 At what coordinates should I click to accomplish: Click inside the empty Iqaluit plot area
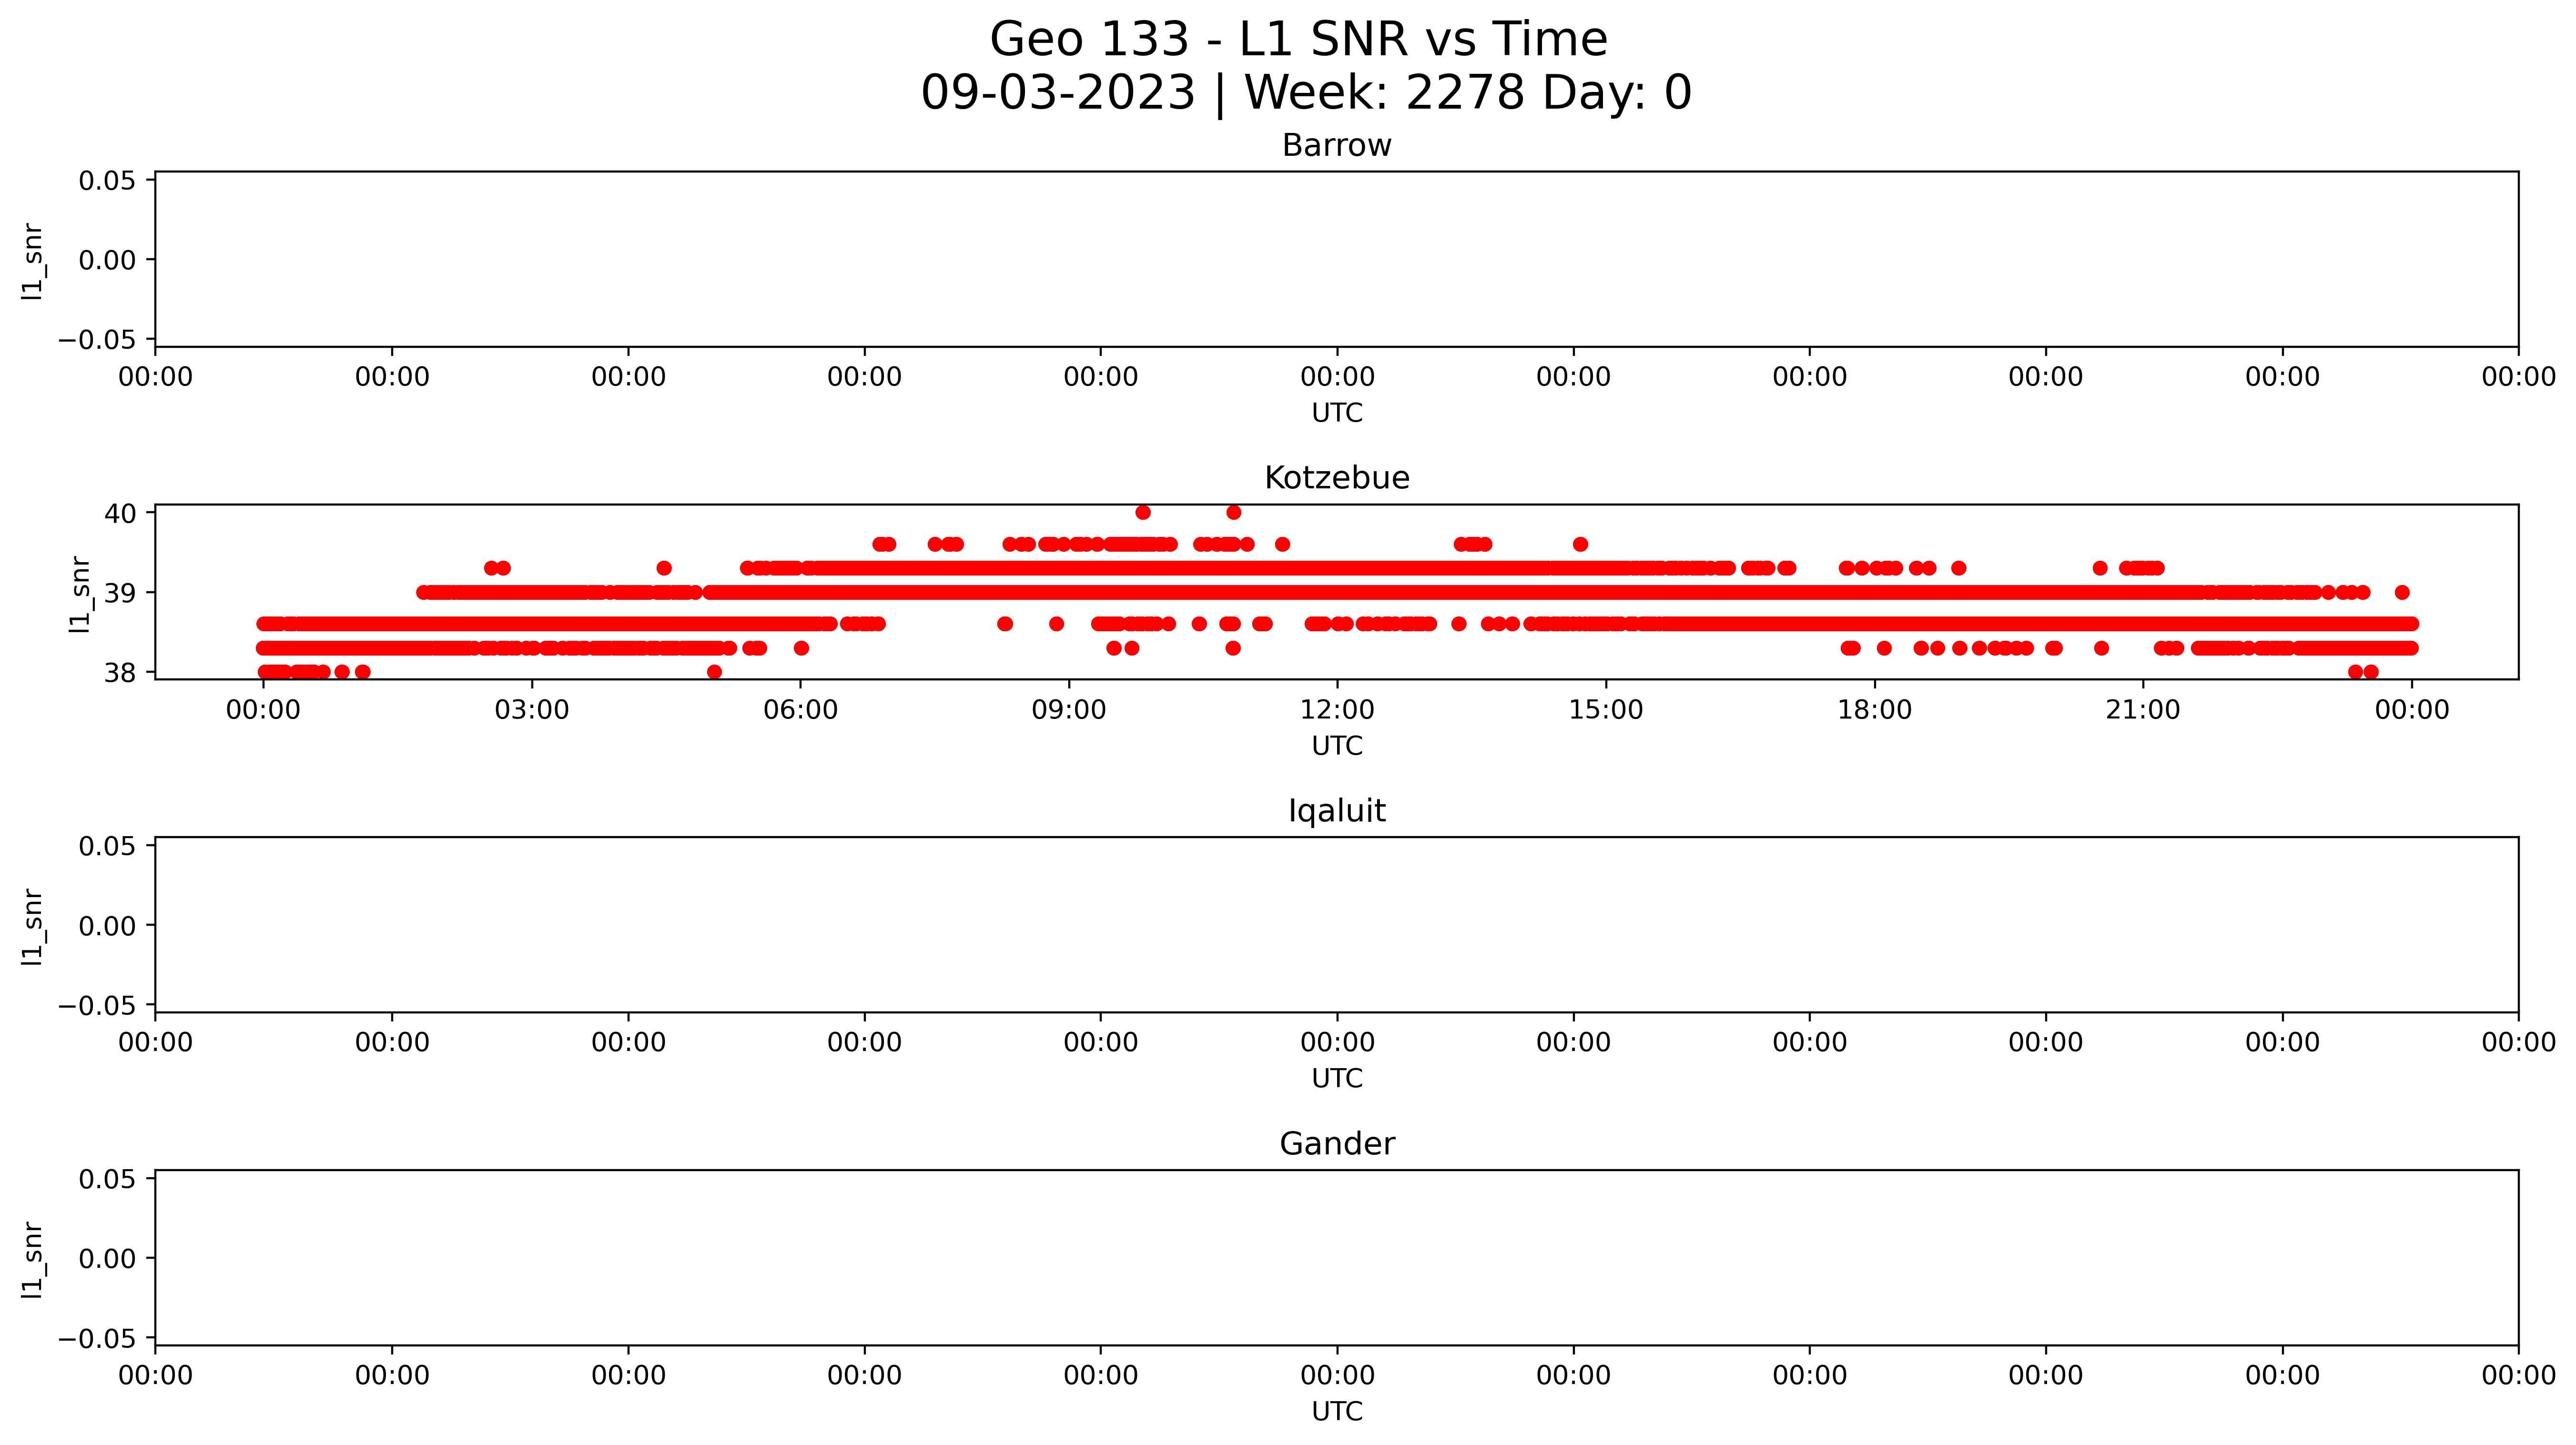[1336, 925]
